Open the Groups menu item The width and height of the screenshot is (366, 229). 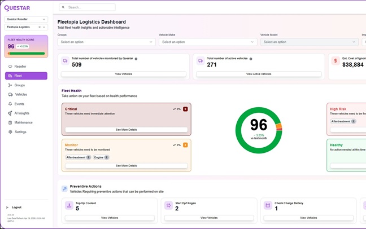coord(26,85)
